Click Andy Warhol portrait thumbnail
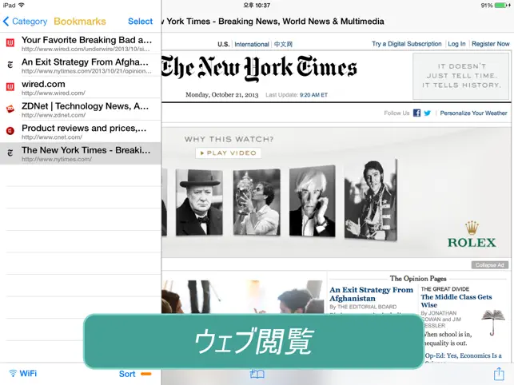Screen dimensions: 514x385 (x=312, y=200)
